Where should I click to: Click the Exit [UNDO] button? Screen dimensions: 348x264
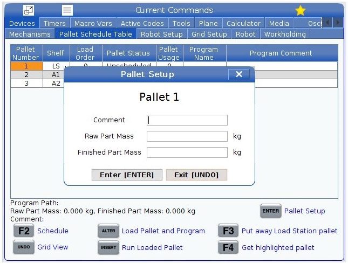point(196,175)
